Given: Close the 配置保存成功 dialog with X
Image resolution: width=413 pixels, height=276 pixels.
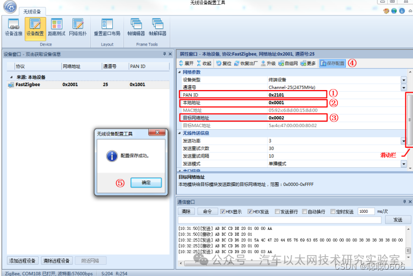Looking at the screenshot, I should (x=157, y=132).
